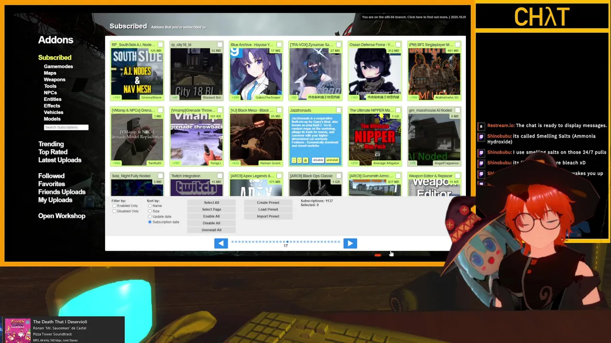Click the Create Preset button

(x=268, y=202)
